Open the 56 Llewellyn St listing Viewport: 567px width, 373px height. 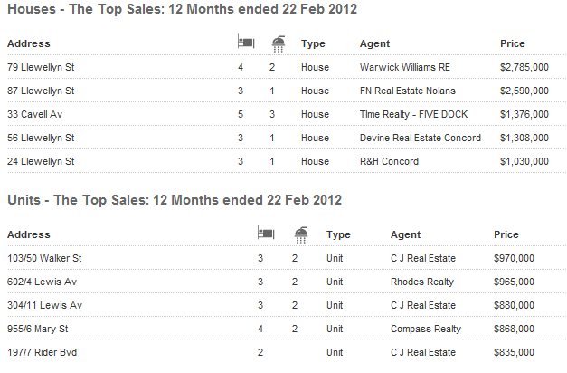(41, 138)
